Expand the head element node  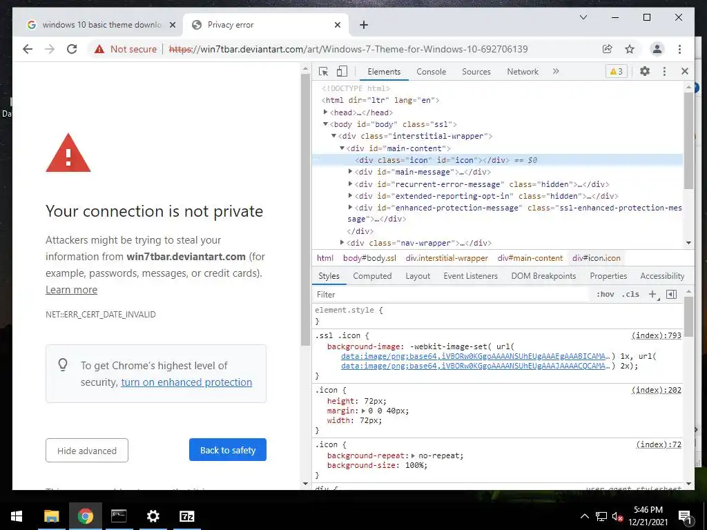tap(325, 112)
